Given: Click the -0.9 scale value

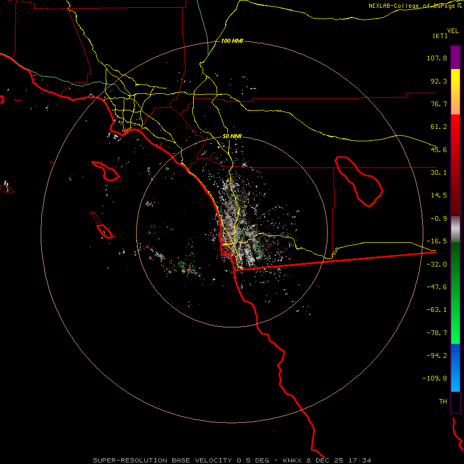Looking at the screenshot, I should pyautogui.click(x=439, y=219).
